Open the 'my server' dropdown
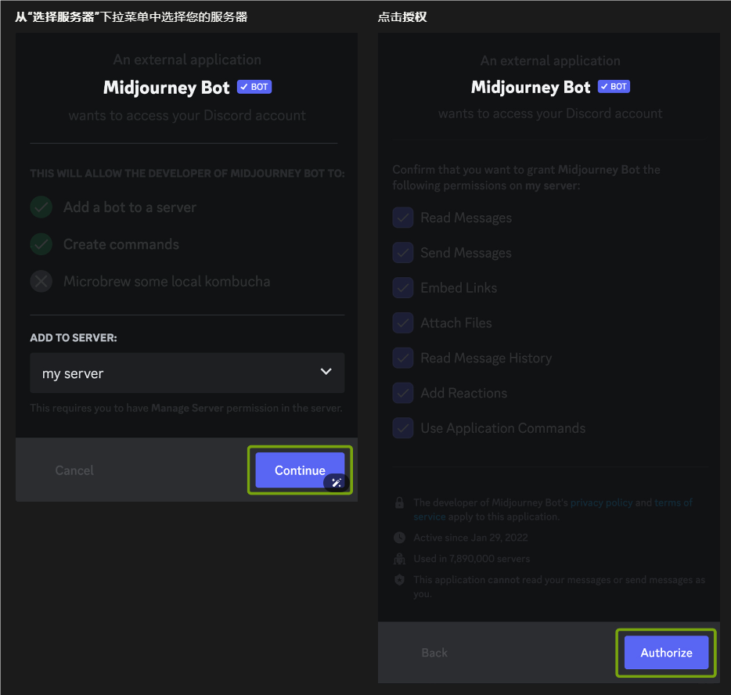 [187, 373]
